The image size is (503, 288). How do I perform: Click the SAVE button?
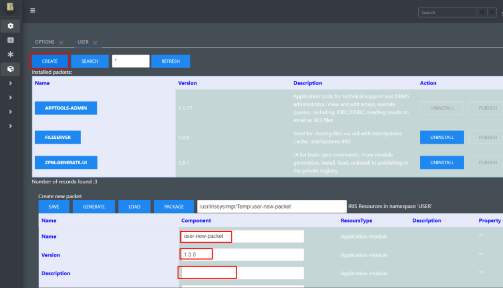(54, 206)
